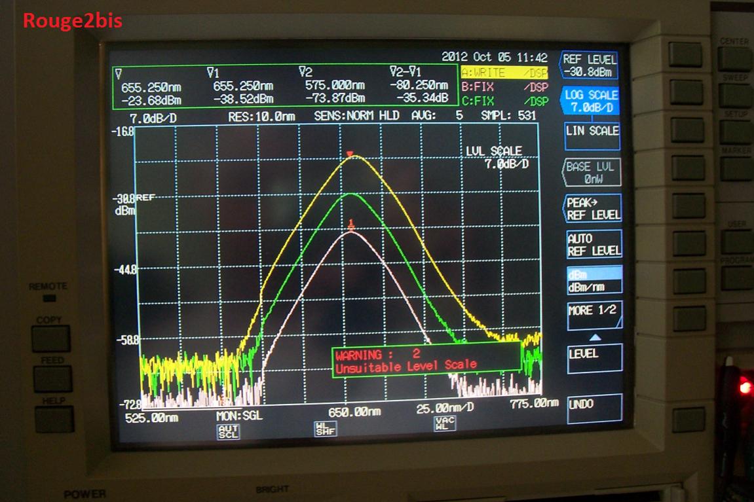754x502 pixels.
Task: Click the 25.00nm/D span label
Action: click(x=445, y=408)
